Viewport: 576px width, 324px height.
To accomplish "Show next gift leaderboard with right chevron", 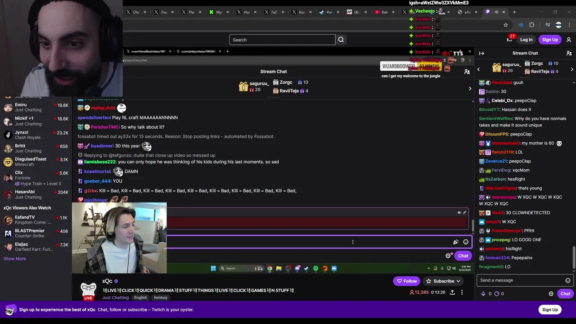I will 572,69.
